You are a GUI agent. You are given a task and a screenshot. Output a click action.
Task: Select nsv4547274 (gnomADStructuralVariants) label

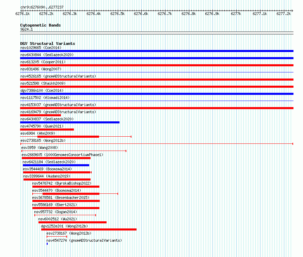pyautogui.click(x=84, y=240)
